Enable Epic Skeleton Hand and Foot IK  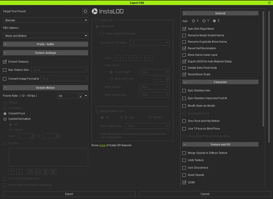(184, 98)
